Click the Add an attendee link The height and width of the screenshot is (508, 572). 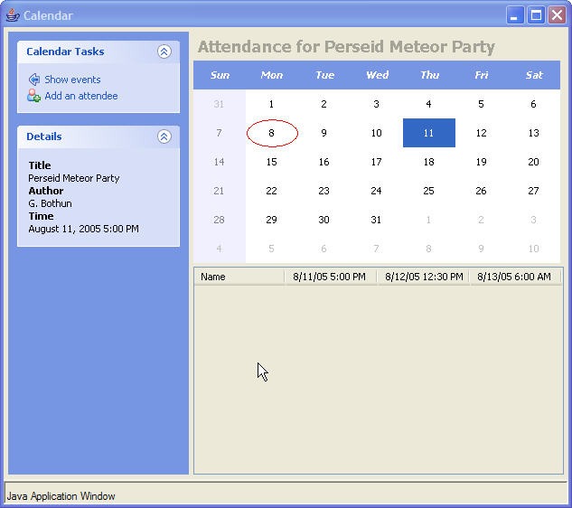[81, 96]
